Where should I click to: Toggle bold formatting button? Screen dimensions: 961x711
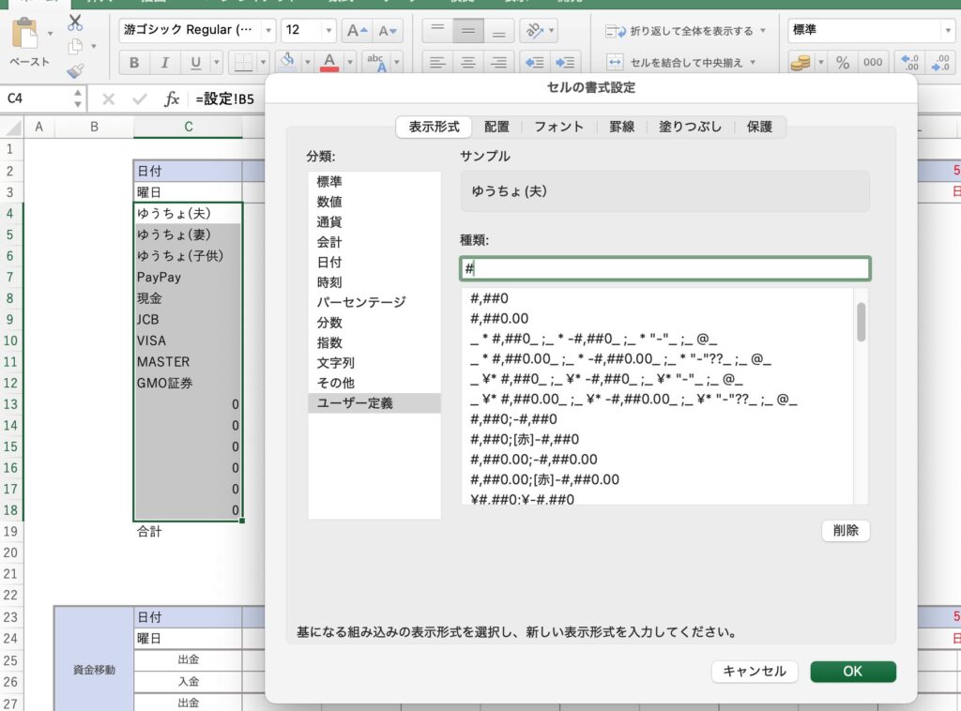point(134,63)
